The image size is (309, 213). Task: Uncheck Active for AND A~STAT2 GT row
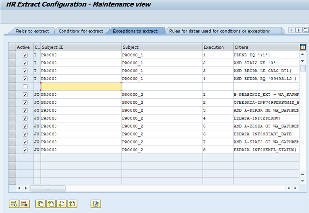point(25,142)
